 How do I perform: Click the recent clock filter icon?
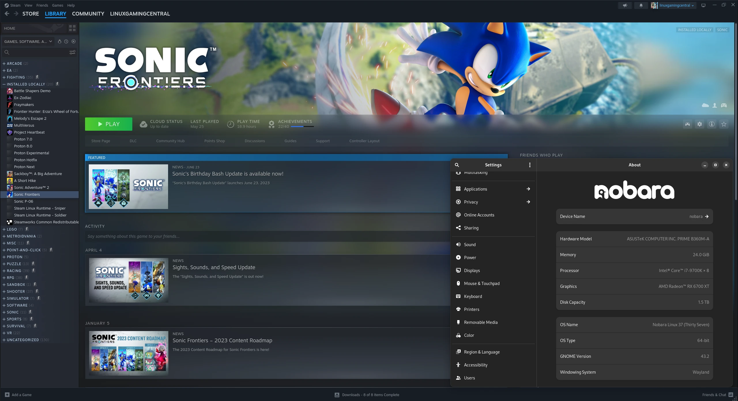66,41
